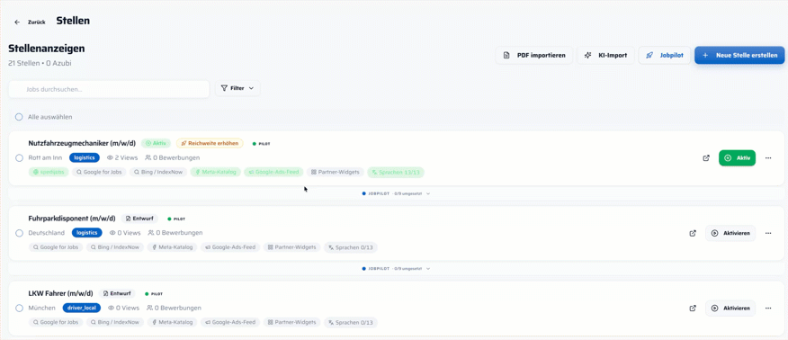Open three-dot menu for LKW Fahrer job
Screen dimensions: 788x340
[x=768, y=308]
